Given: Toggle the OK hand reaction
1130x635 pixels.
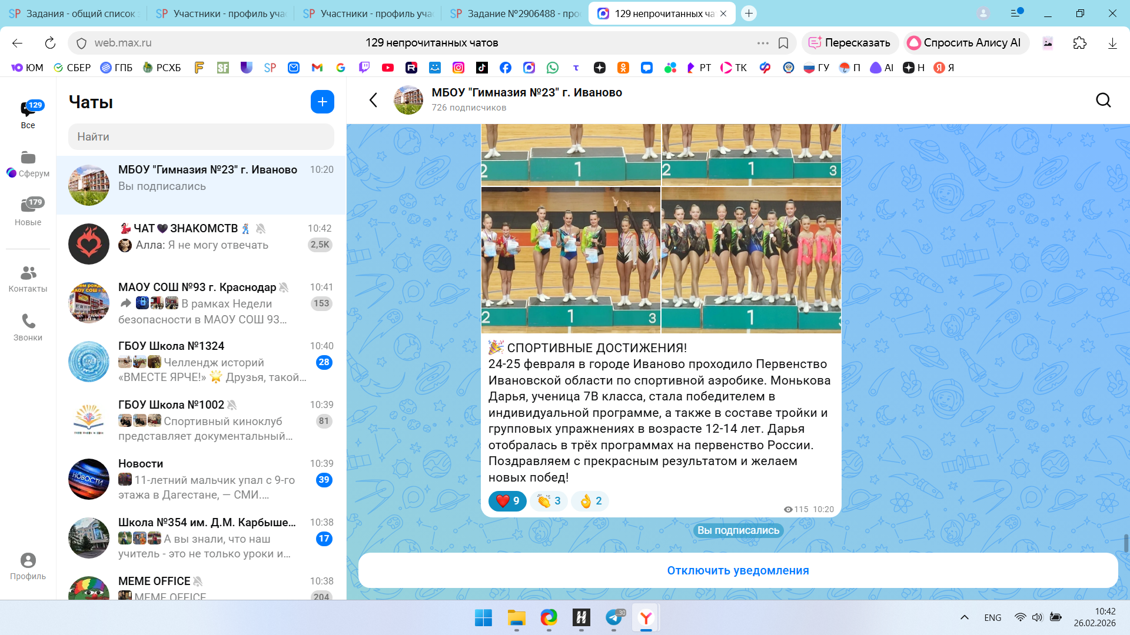Looking at the screenshot, I should point(590,501).
